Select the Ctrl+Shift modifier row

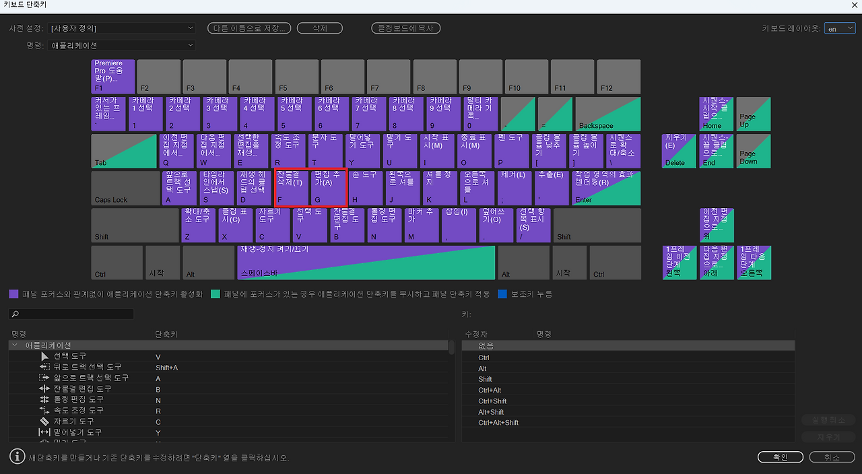coord(628,401)
